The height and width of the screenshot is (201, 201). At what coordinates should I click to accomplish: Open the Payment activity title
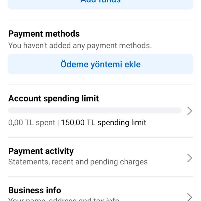[41, 151]
